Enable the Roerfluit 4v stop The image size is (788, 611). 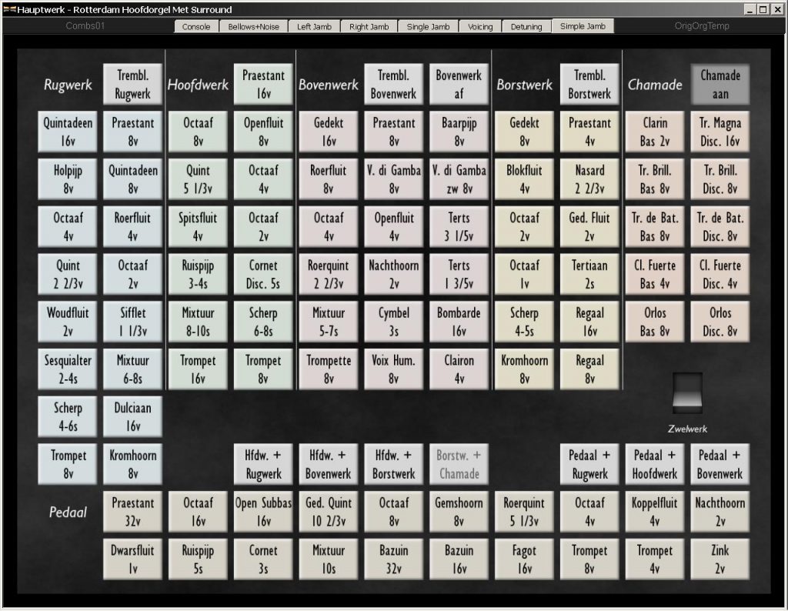coord(132,226)
